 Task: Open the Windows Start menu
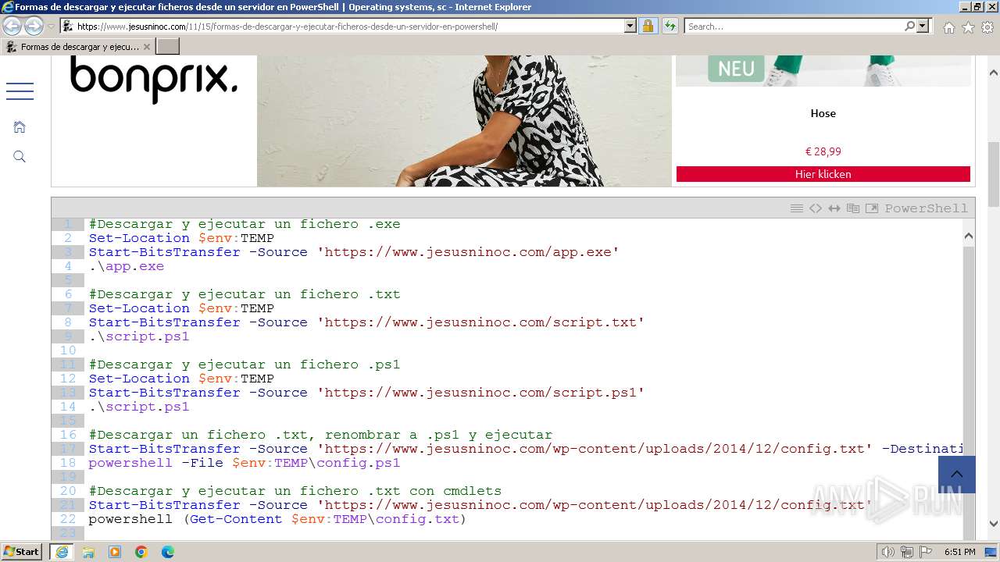22,551
